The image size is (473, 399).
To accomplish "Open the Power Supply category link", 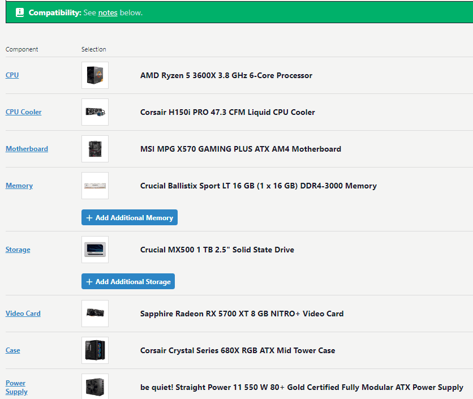I will coord(16,387).
